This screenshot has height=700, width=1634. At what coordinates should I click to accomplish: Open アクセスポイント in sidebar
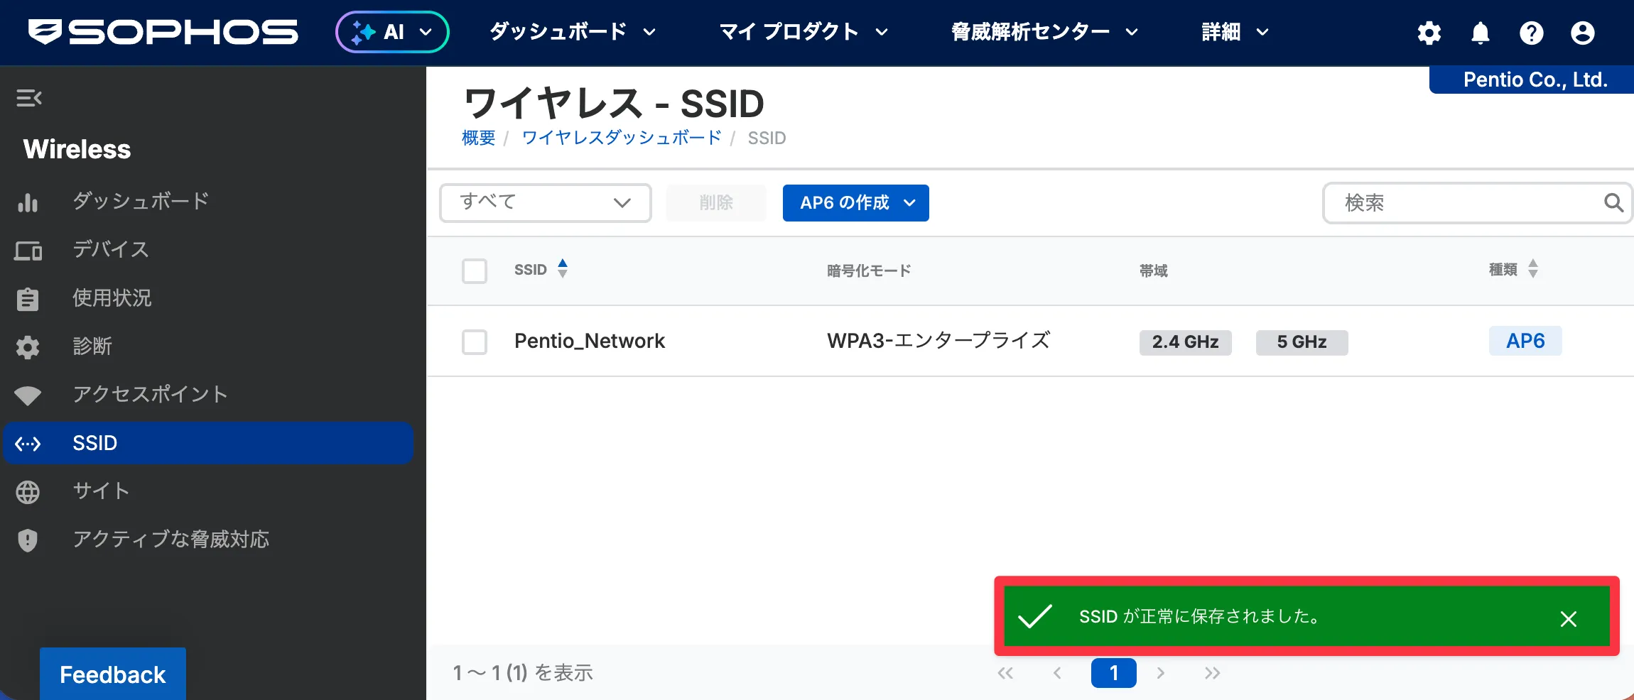coord(150,394)
